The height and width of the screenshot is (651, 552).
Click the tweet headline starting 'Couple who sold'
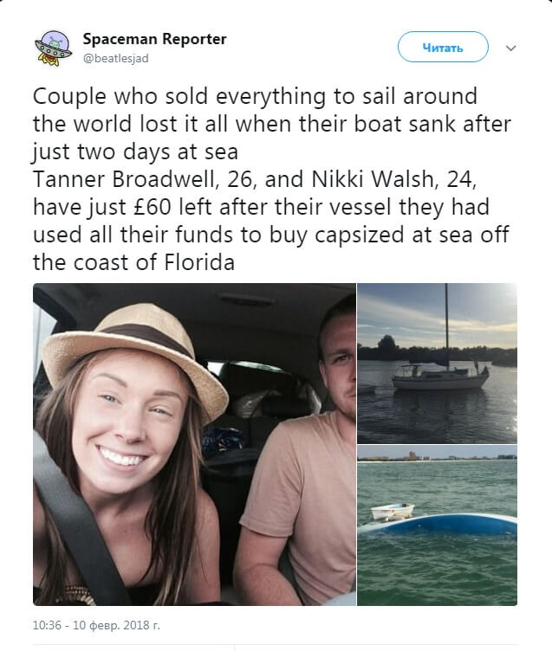pyautogui.click(x=255, y=94)
